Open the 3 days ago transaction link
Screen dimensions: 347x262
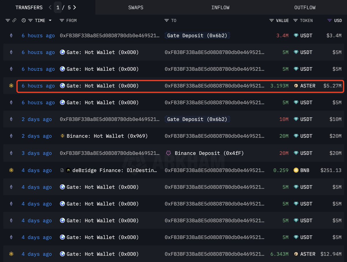tap(37, 153)
